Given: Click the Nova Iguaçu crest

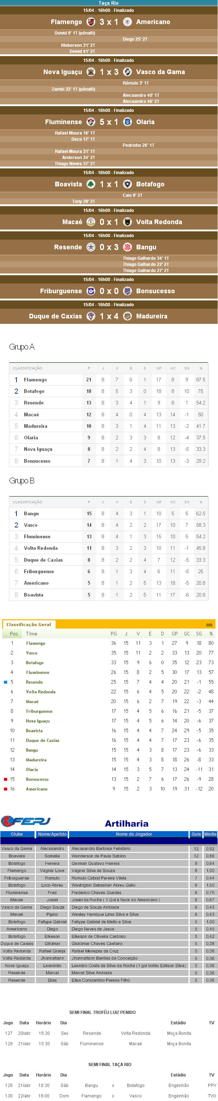Looking at the screenshot, I should [91, 72].
